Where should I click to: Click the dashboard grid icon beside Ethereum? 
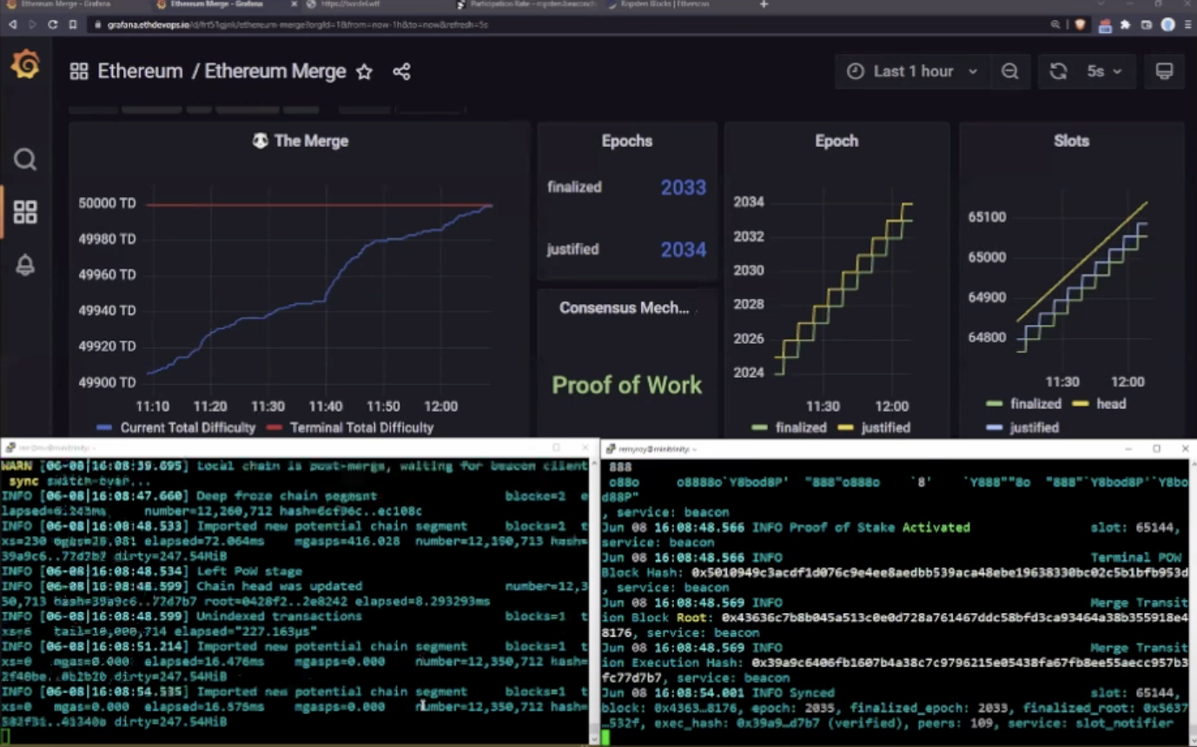(x=79, y=71)
